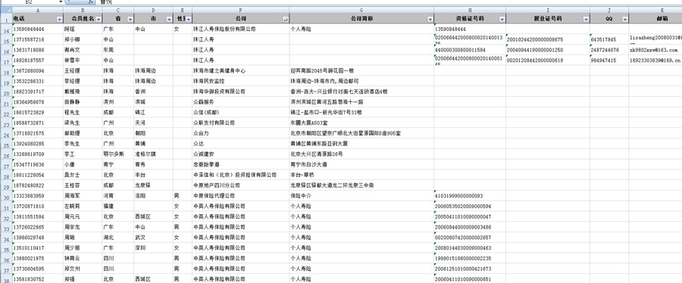Open the 公司 sorted filter button
The width and height of the screenshot is (682, 283).
[286, 19]
